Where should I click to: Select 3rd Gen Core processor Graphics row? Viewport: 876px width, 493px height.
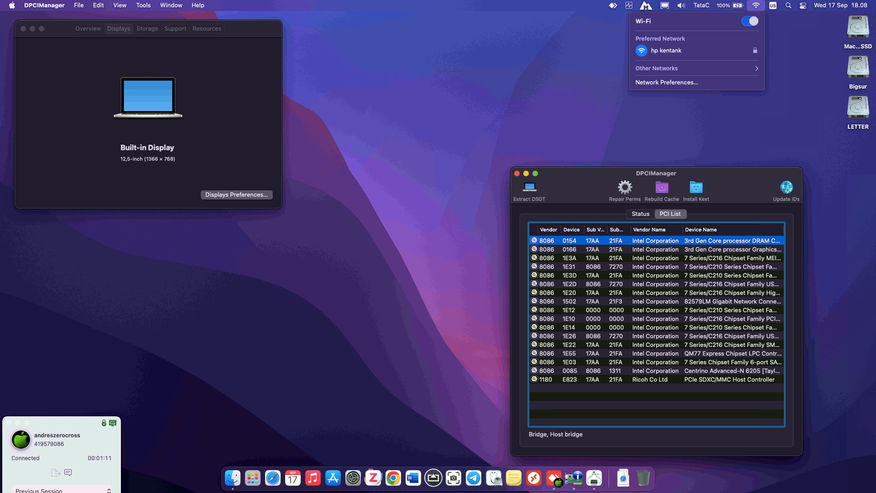pyautogui.click(x=657, y=250)
